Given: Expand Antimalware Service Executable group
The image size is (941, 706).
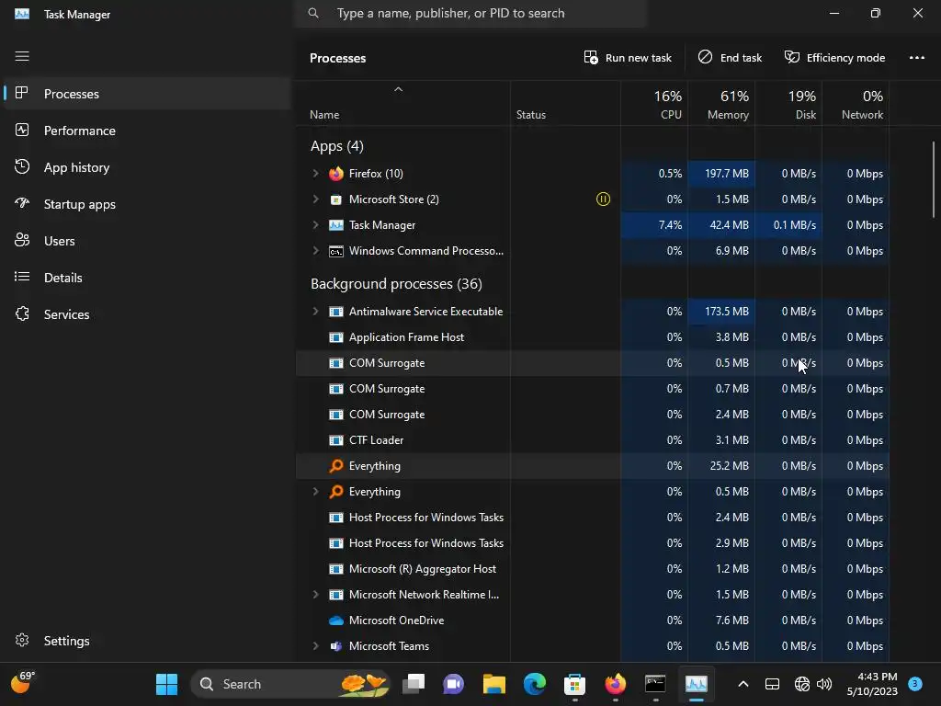Looking at the screenshot, I should click(x=316, y=312).
